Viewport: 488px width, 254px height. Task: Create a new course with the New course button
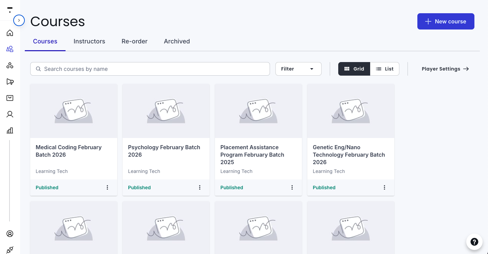[x=446, y=21]
